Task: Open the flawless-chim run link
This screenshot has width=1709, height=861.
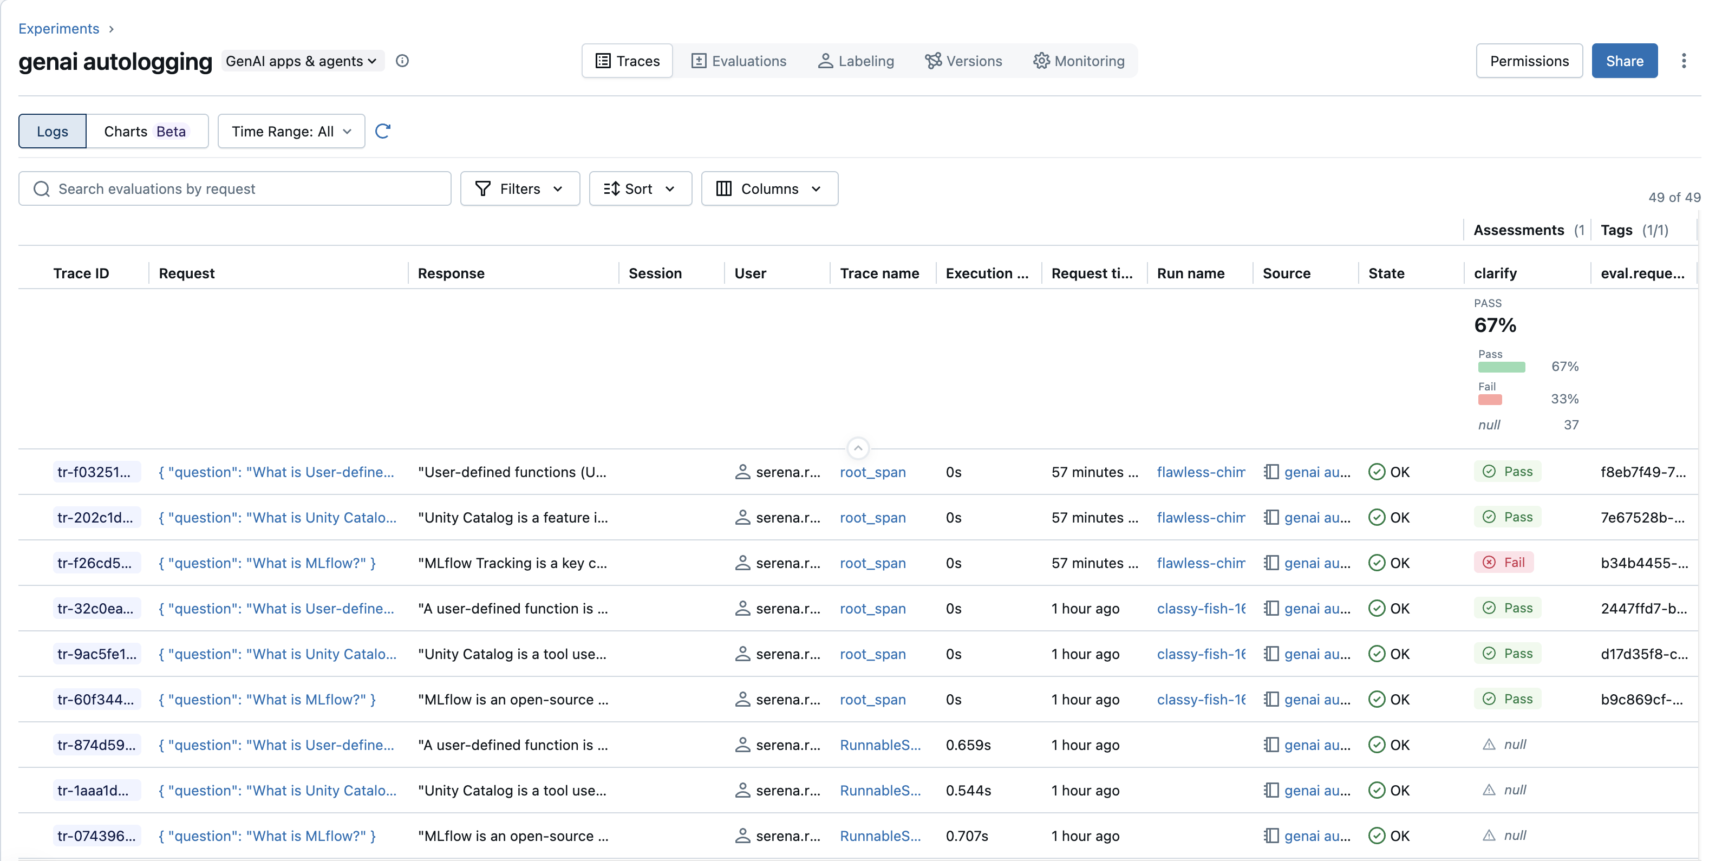Action: [1201, 472]
